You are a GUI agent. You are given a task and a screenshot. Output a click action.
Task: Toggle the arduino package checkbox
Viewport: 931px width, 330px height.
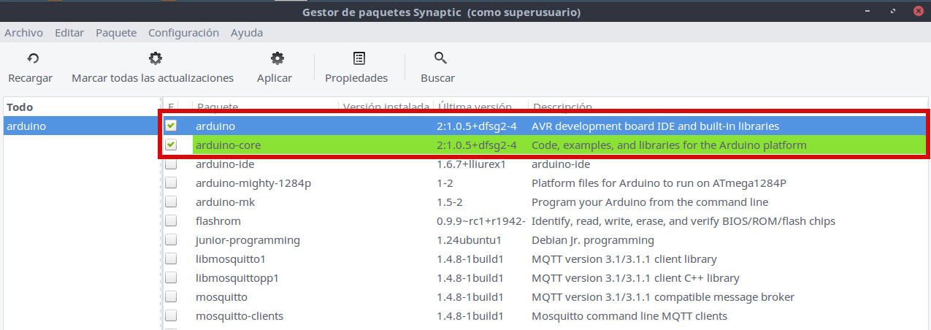(171, 126)
